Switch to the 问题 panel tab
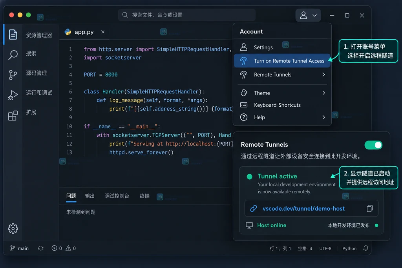Image resolution: width=402 pixels, height=268 pixels. coord(71,196)
